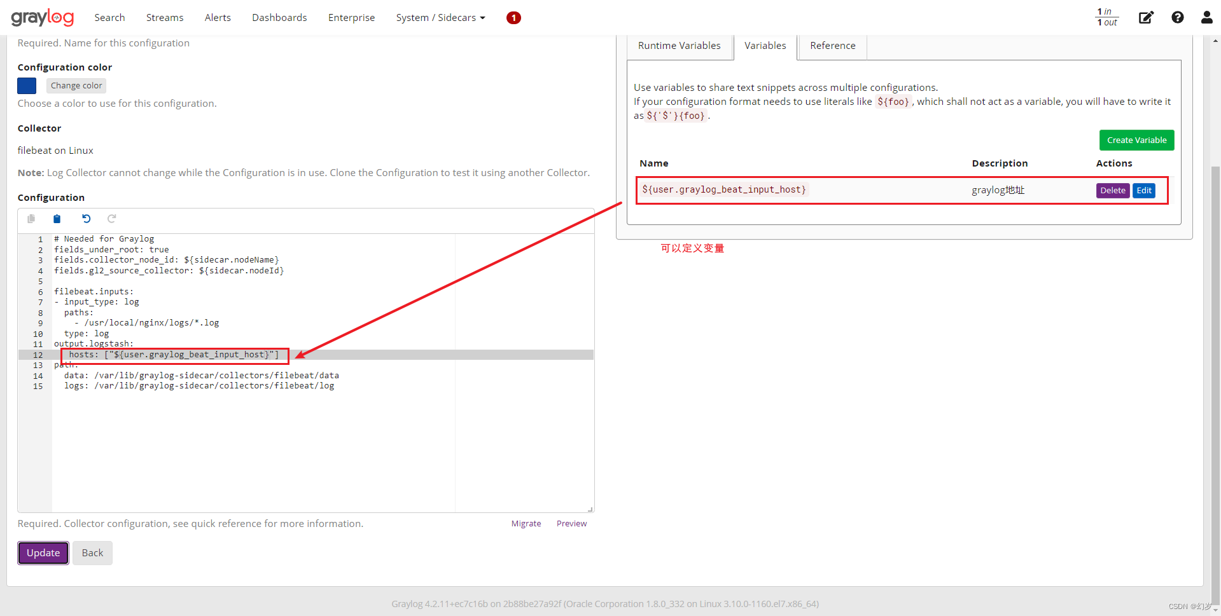The width and height of the screenshot is (1221, 616).
Task: Open the Graylog scratchpad editor icon
Action: (1146, 17)
